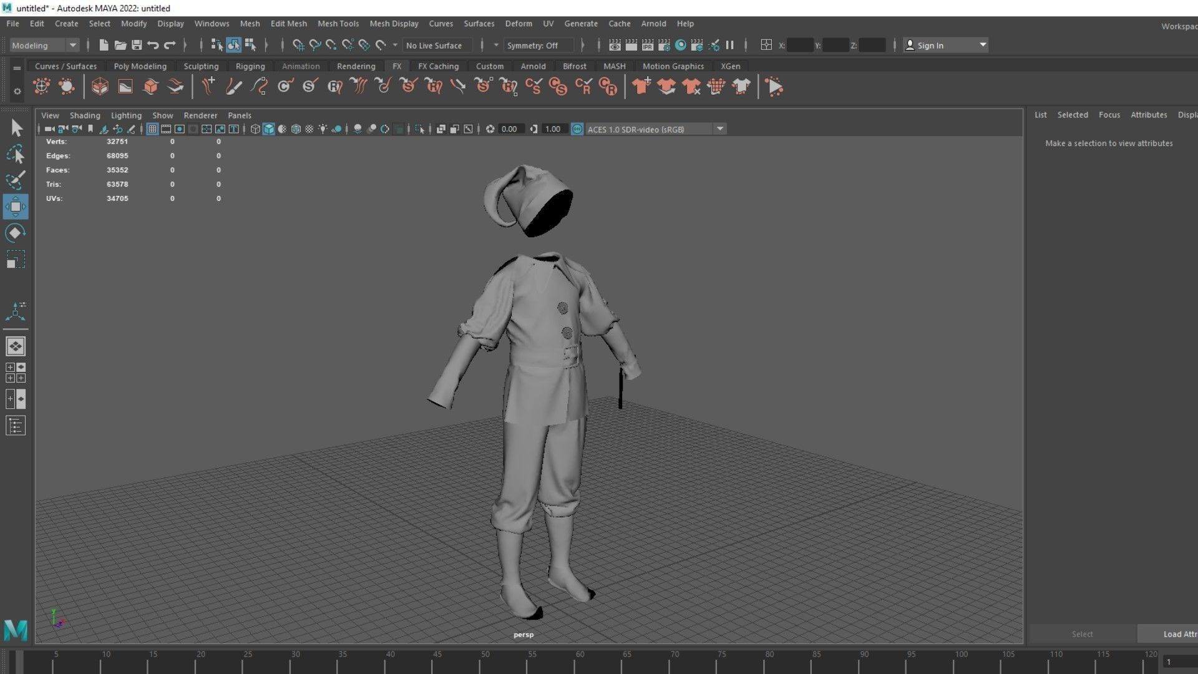Viewport: 1198px width, 674px height.
Task: Toggle Use All Lights bulb icon
Action: pyautogui.click(x=323, y=129)
